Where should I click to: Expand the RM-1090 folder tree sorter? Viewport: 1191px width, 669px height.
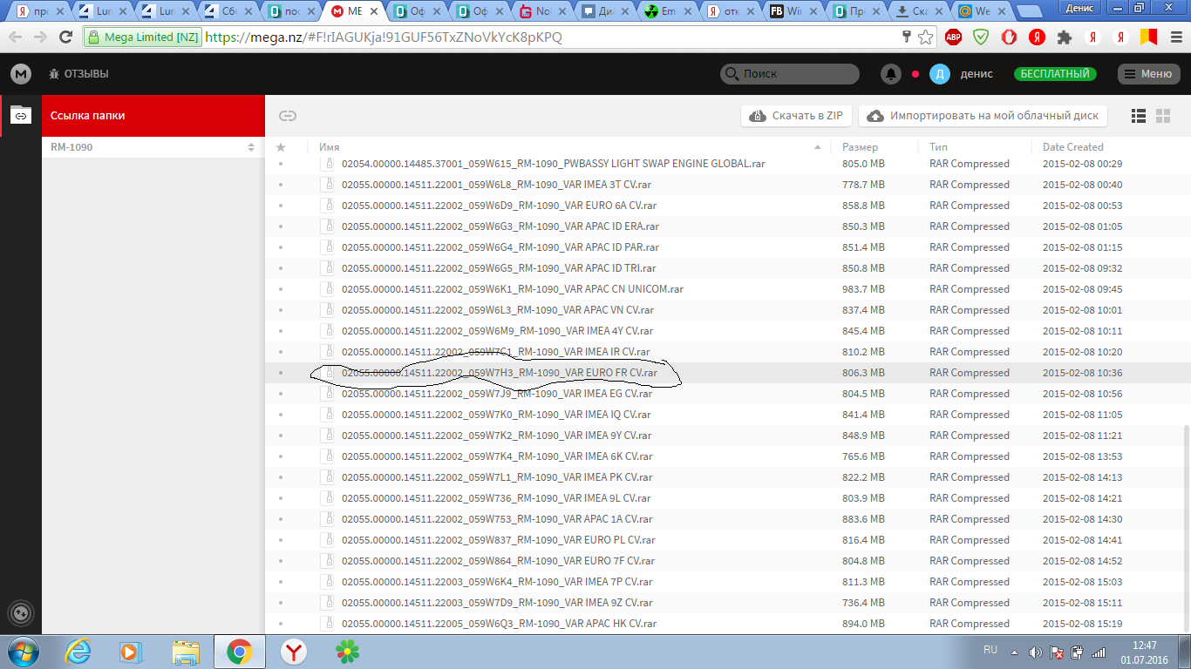(251, 147)
